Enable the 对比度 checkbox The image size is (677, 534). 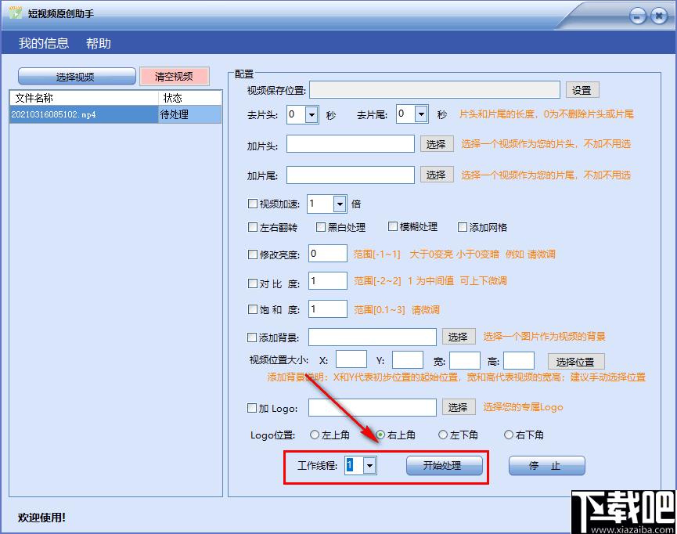253,283
